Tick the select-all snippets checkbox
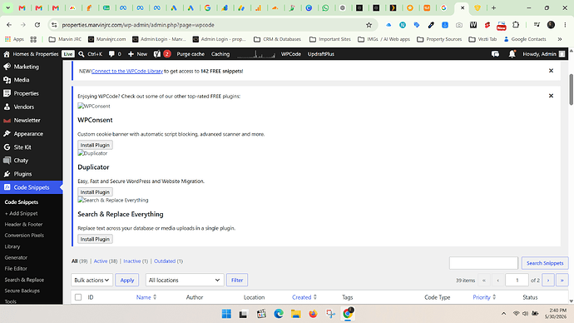The width and height of the screenshot is (574, 323). tap(78, 297)
